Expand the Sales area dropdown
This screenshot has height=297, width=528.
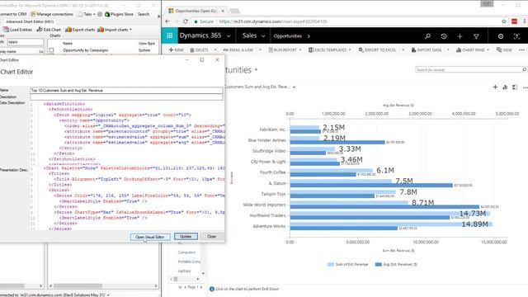pyautogui.click(x=263, y=36)
